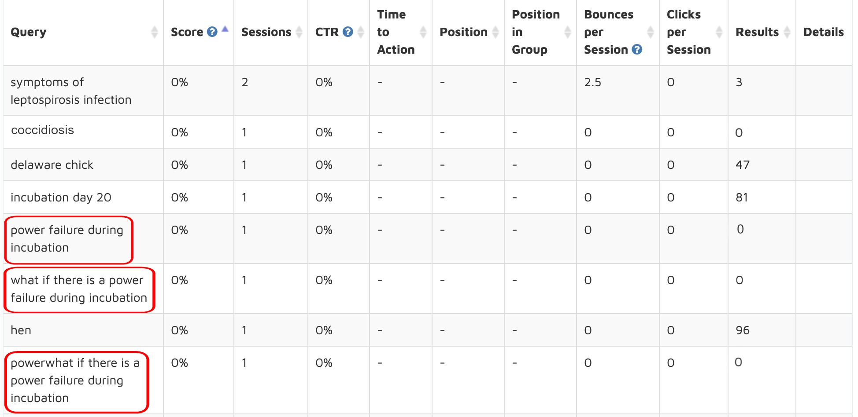Viewport: 858px width, 417px height.
Task: Open the "delaware chick" query
Action: point(52,165)
